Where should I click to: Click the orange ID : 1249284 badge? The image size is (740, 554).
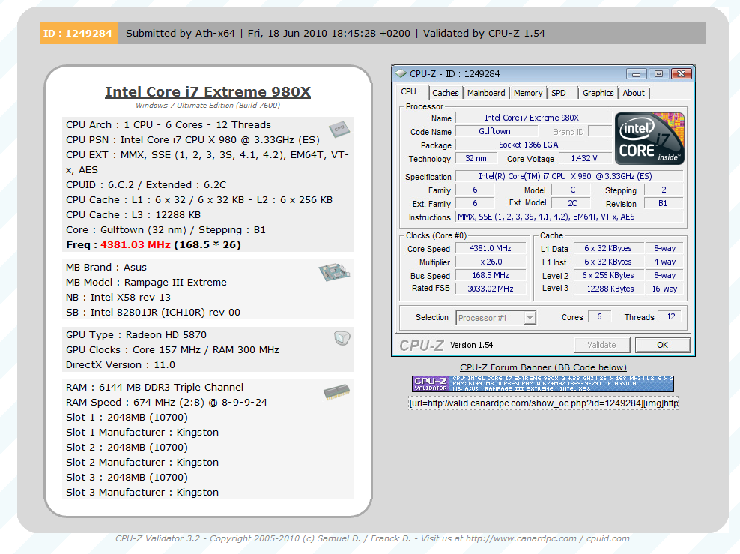pyautogui.click(x=79, y=33)
